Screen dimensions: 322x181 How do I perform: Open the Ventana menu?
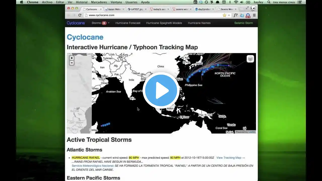click(116, 2)
